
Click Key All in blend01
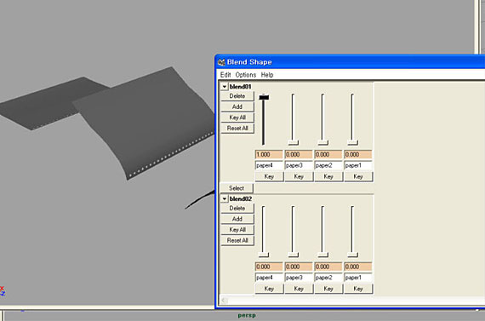[237, 118]
